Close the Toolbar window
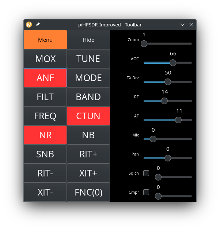The height and width of the screenshot is (230, 220). coord(191,25)
